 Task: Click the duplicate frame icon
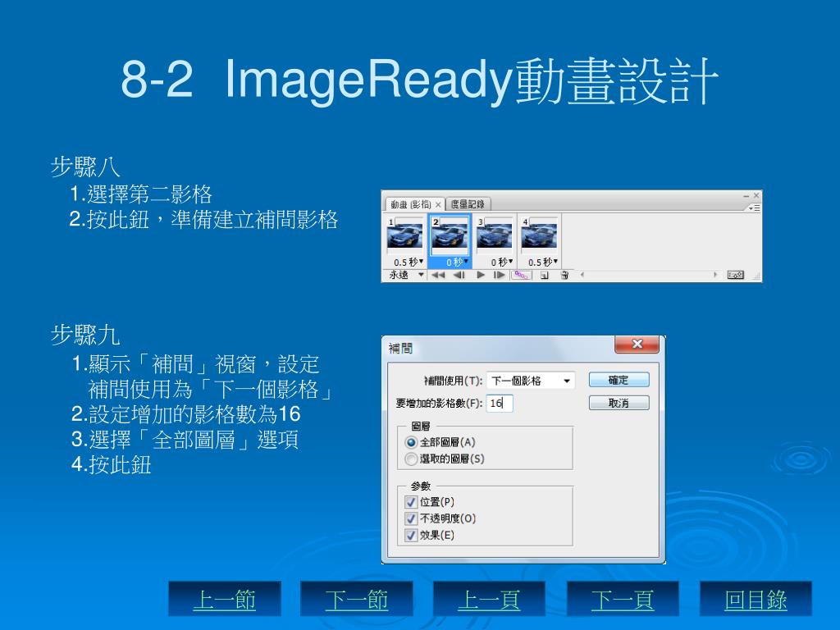pos(545,276)
